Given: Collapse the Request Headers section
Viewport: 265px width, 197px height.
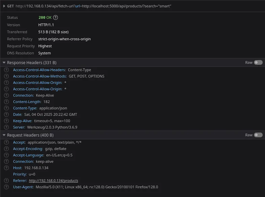Looking at the screenshot, I should click(x=4, y=135).
